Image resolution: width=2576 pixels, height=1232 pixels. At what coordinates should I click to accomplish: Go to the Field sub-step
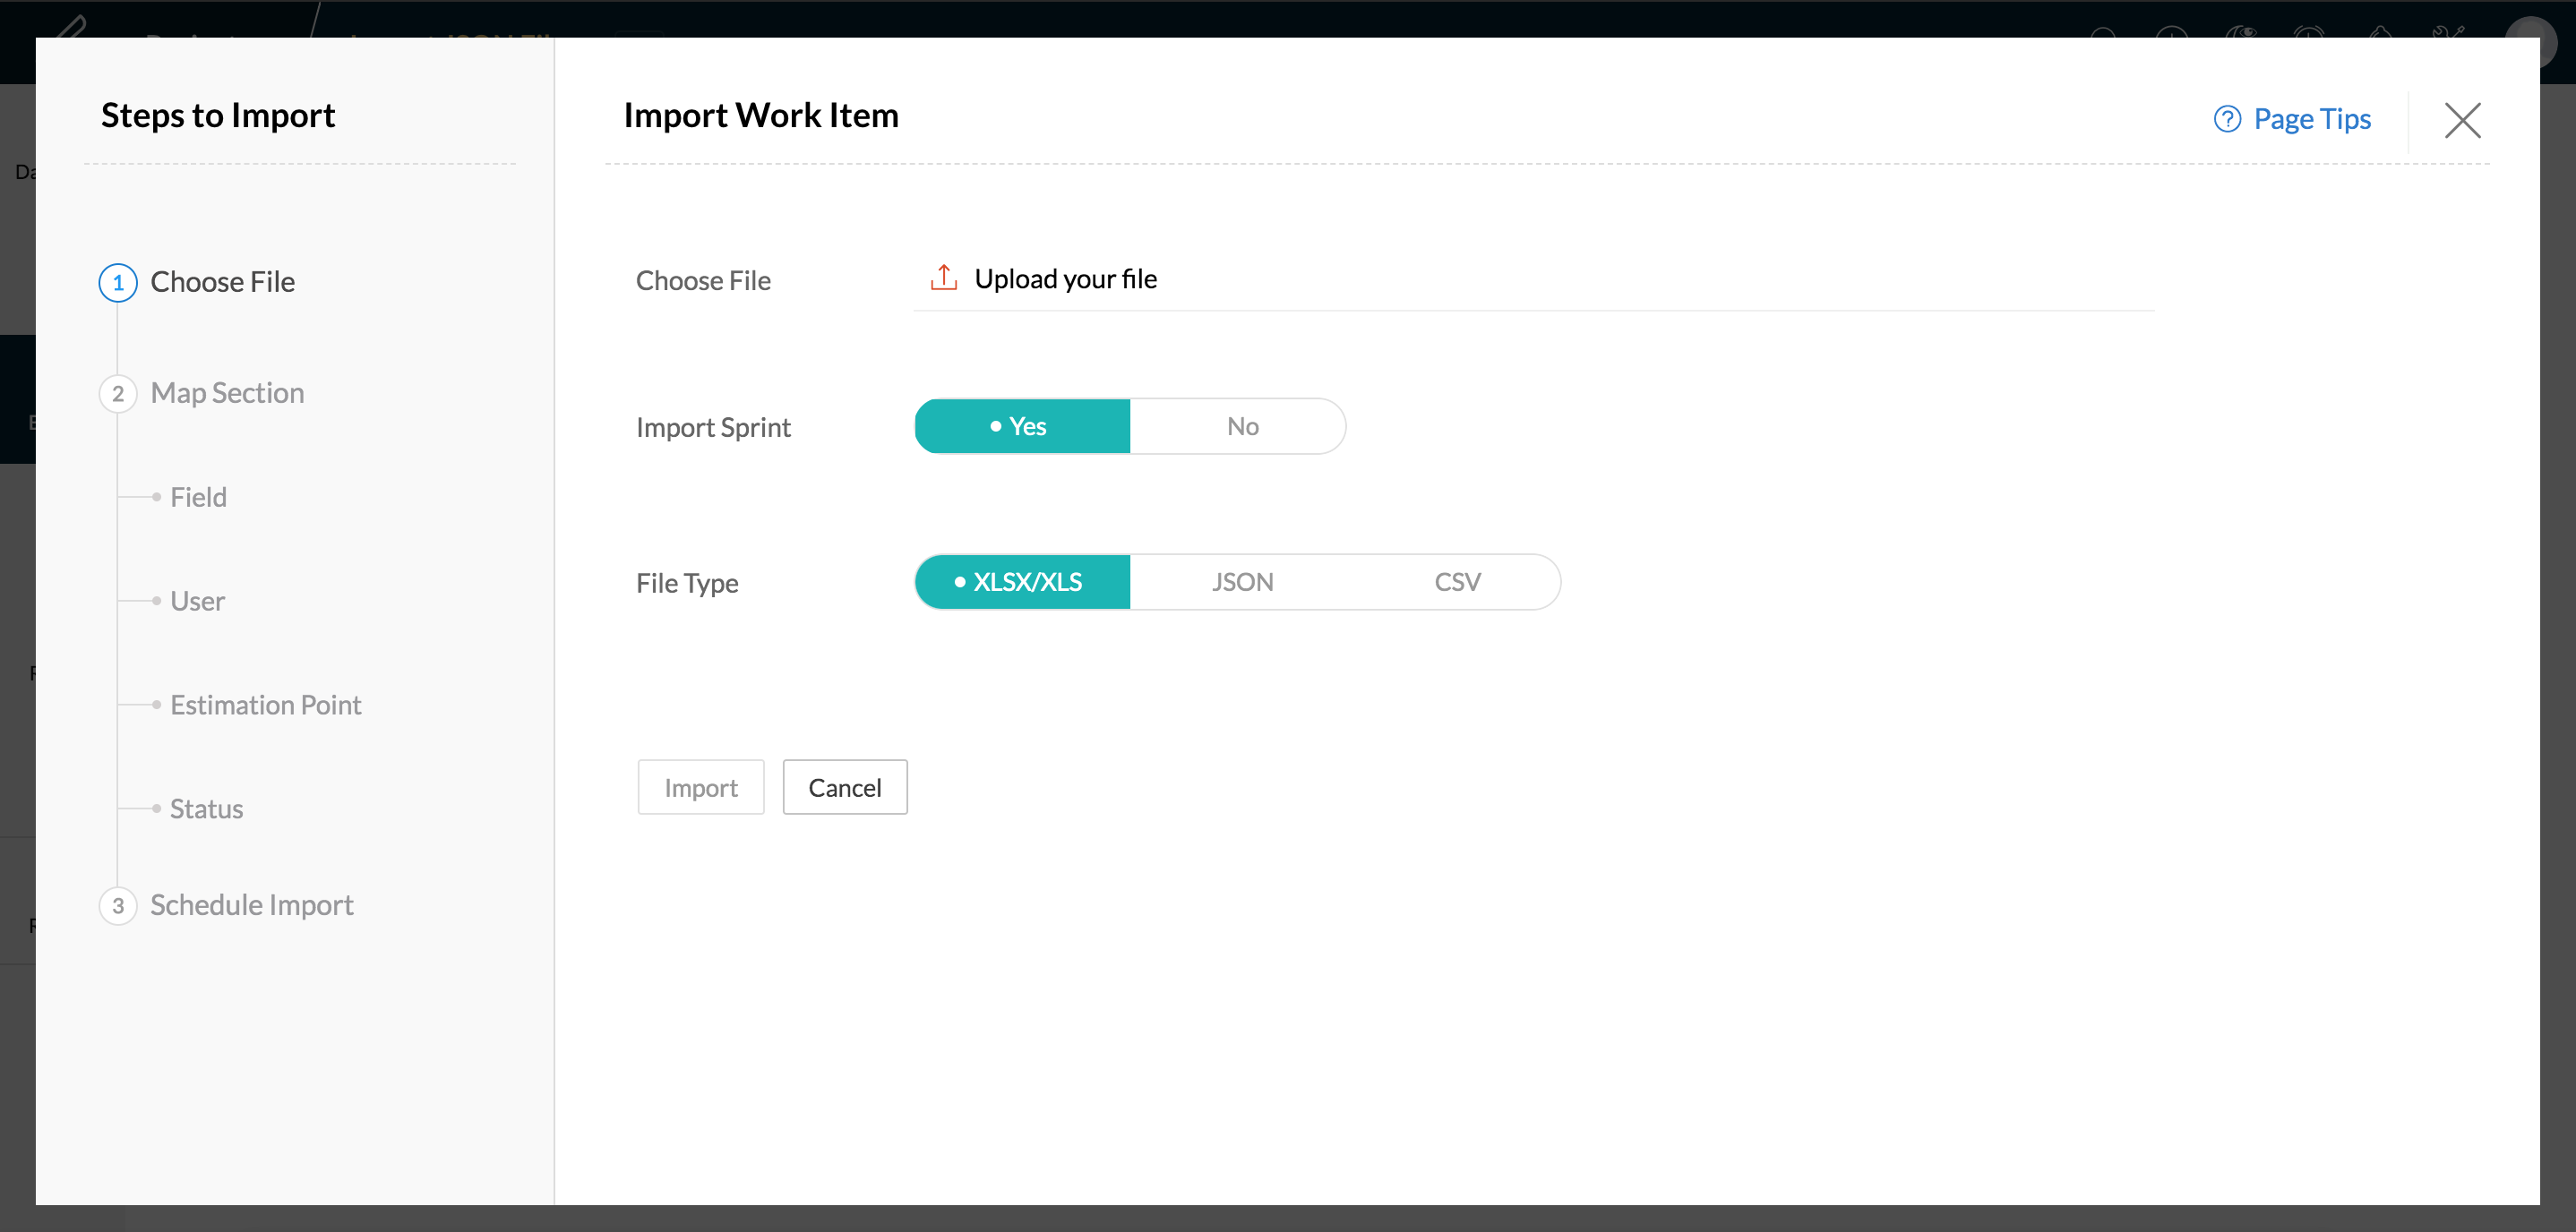coord(198,497)
